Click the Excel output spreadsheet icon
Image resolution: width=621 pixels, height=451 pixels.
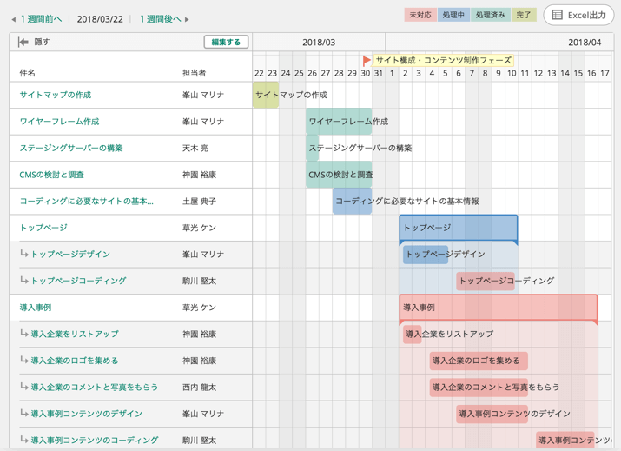(x=558, y=16)
